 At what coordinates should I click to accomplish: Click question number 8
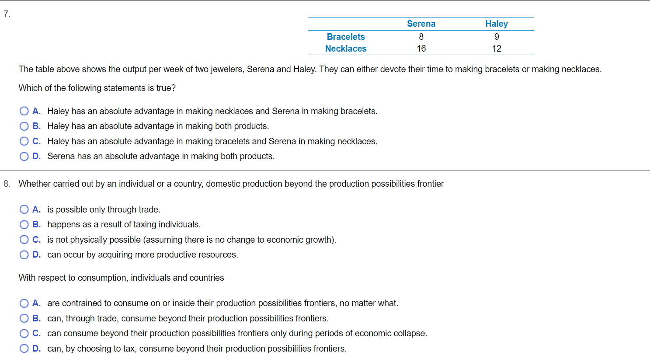[x=5, y=184]
